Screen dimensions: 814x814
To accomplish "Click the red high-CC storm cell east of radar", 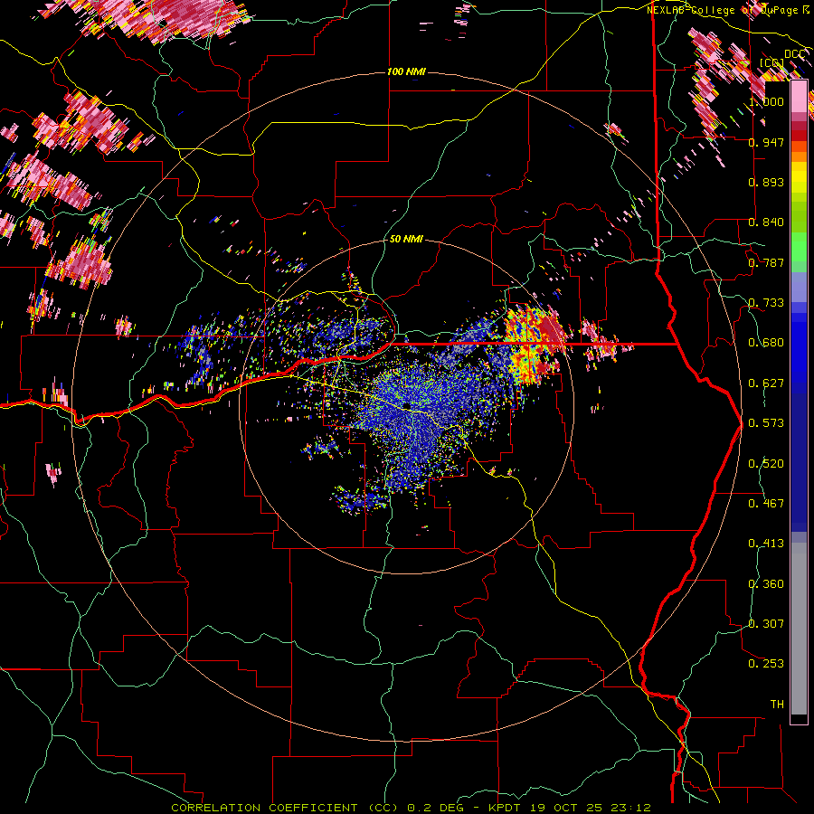I will tap(550, 330).
